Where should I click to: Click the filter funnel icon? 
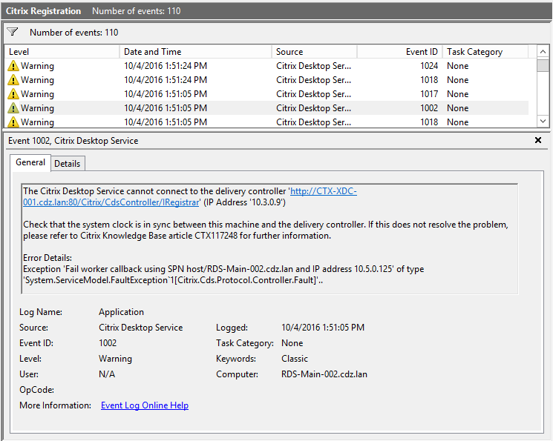(x=13, y=32)
